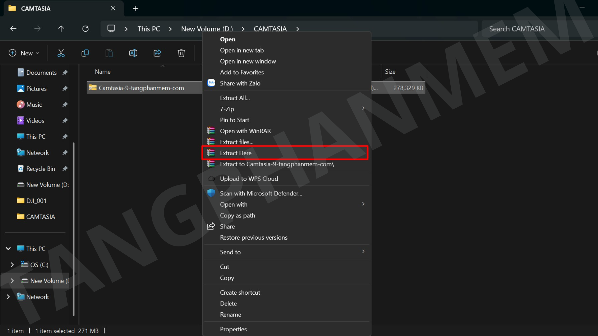Click the WinRAR icon beside Open with WinRAR
The width and height of the screenshot is (598, 336).
coord(211,131)
